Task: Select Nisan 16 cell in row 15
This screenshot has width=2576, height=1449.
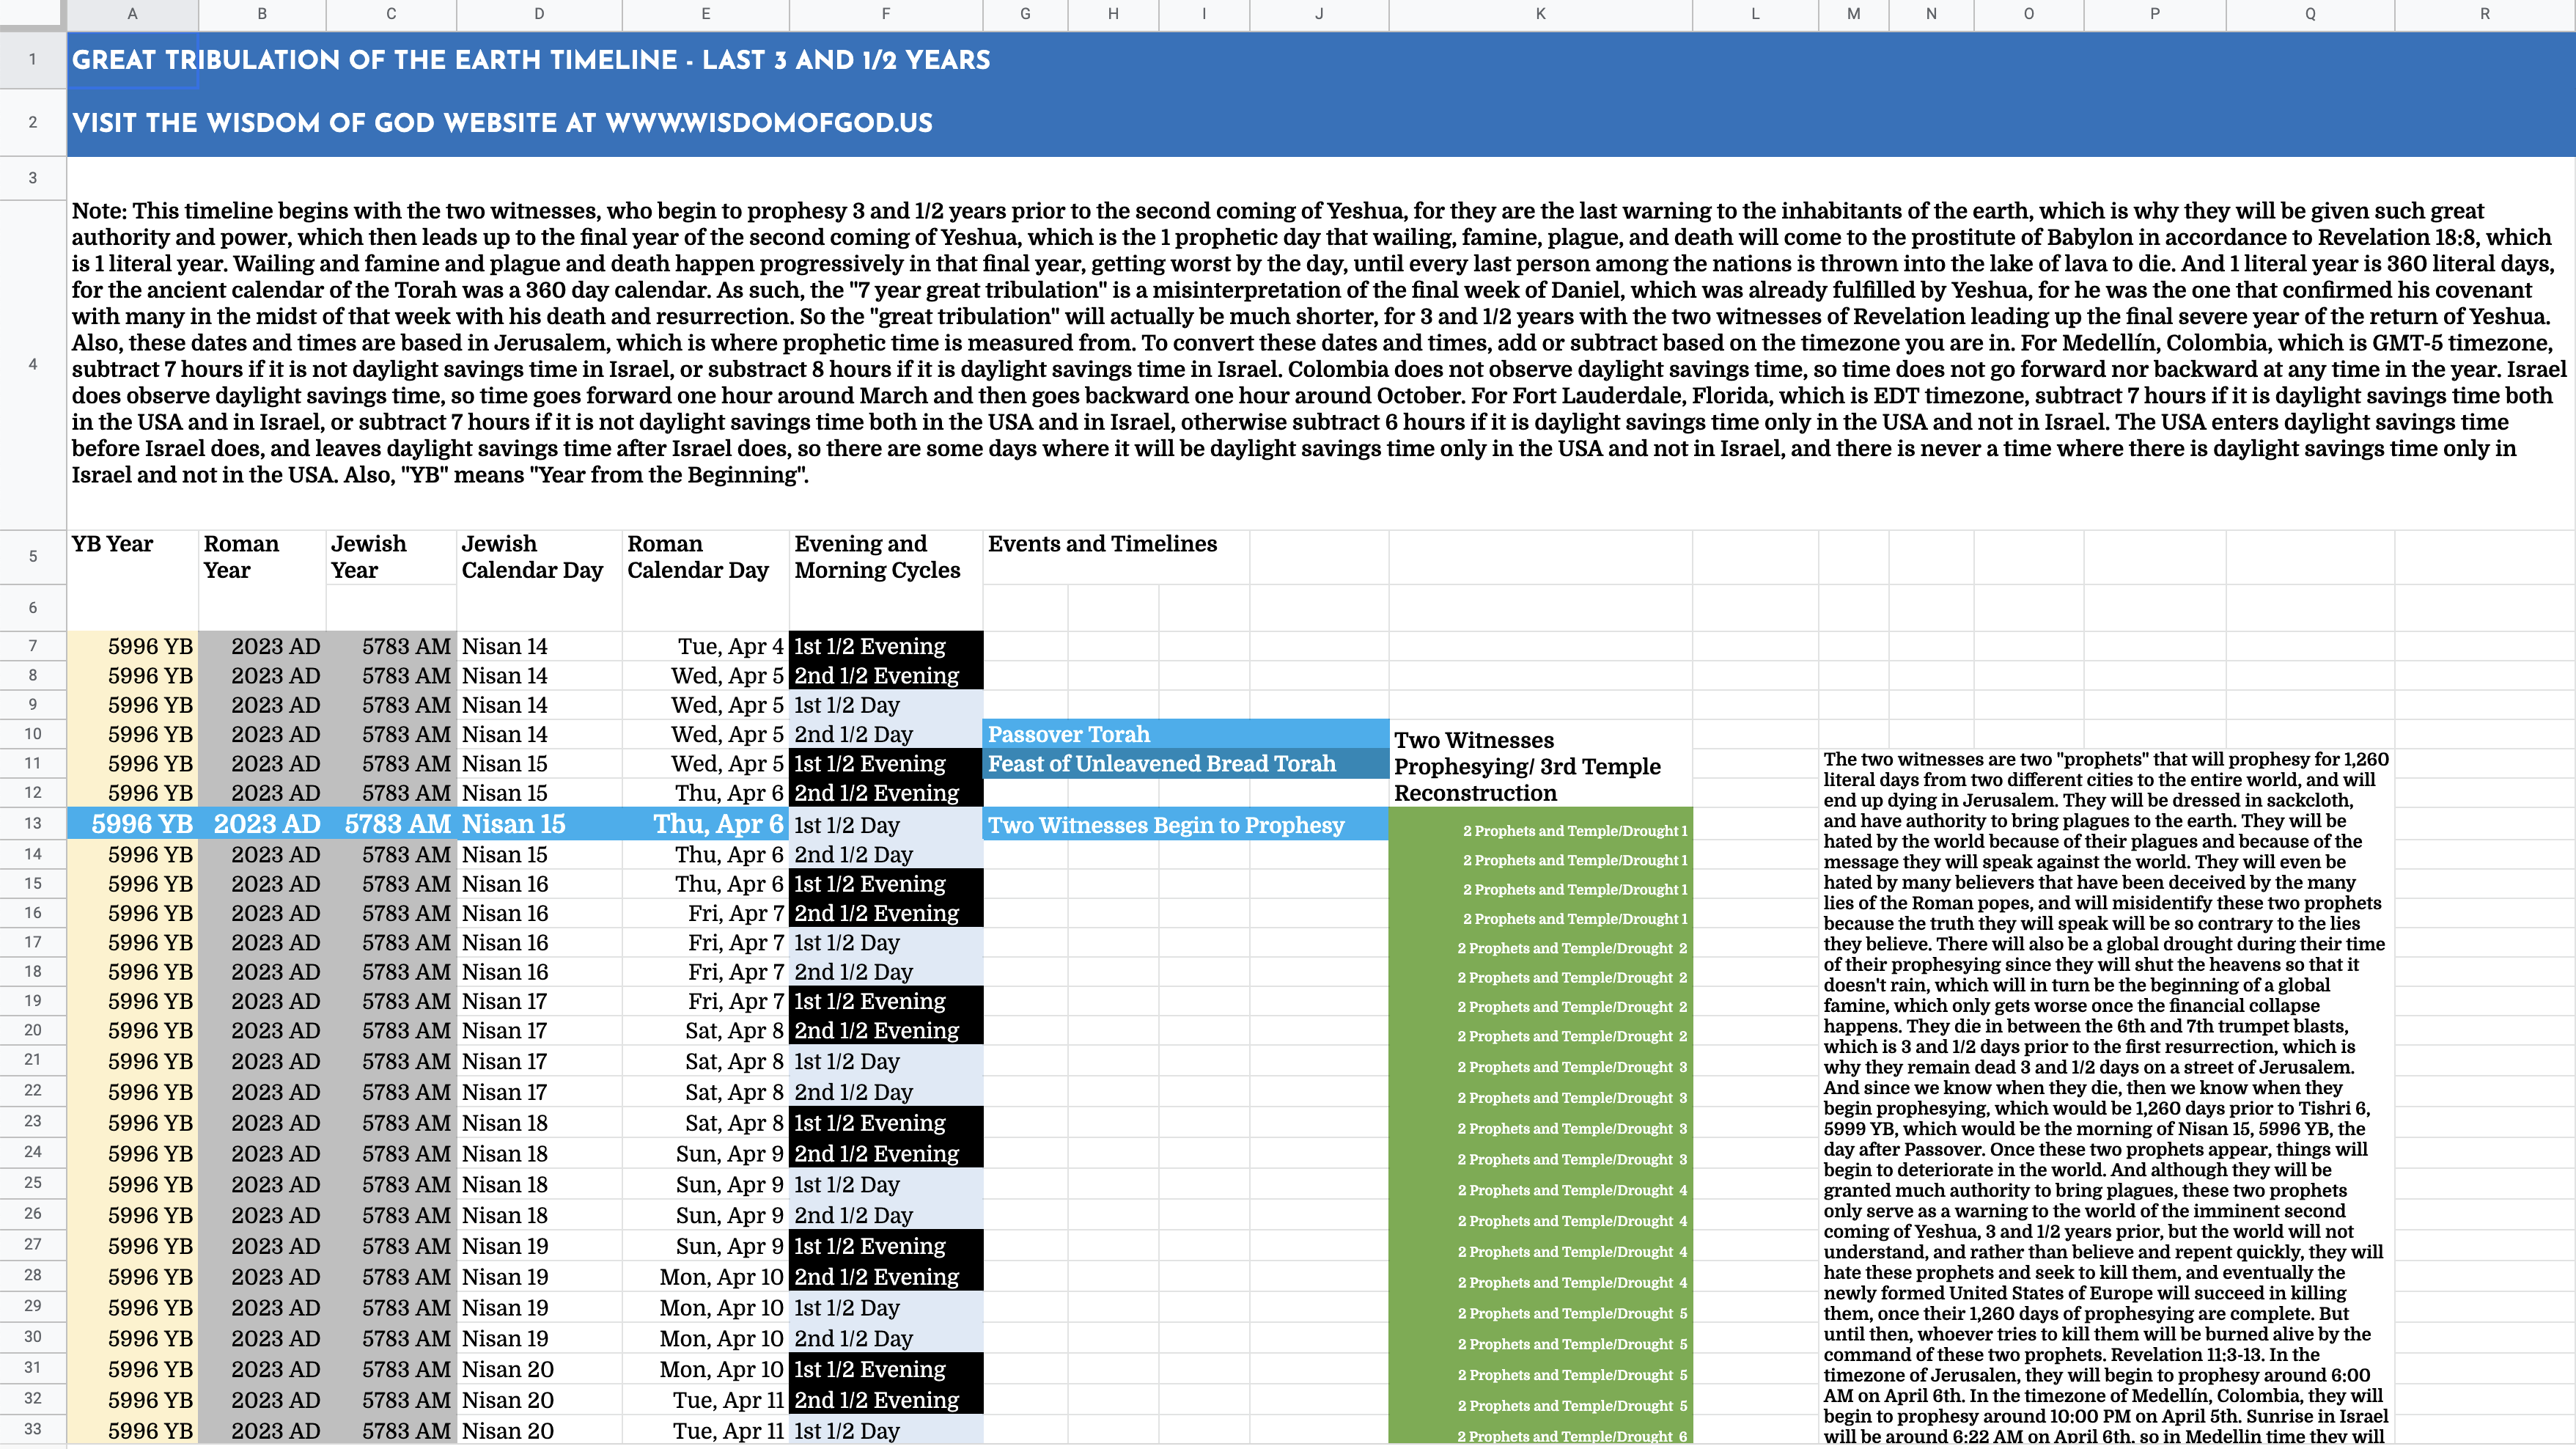Action: (539, 884)
